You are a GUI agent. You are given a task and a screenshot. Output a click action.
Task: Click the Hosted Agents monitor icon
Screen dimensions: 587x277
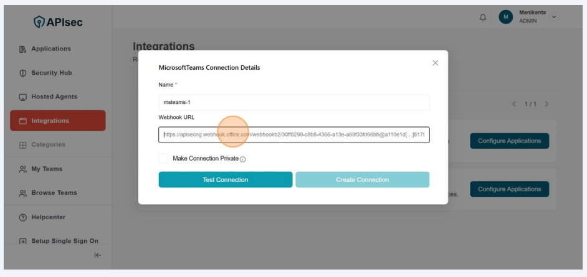[23, 97]
